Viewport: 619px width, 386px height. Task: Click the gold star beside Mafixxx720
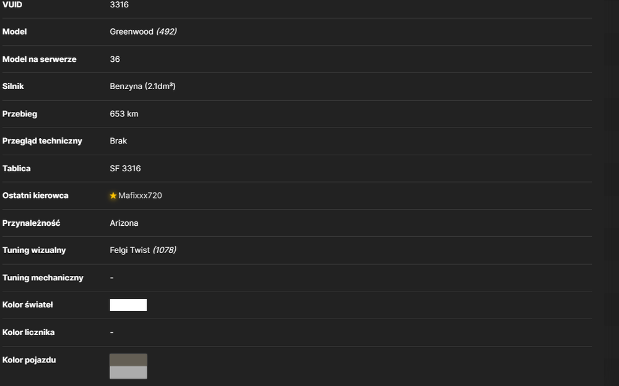point(113,195)
